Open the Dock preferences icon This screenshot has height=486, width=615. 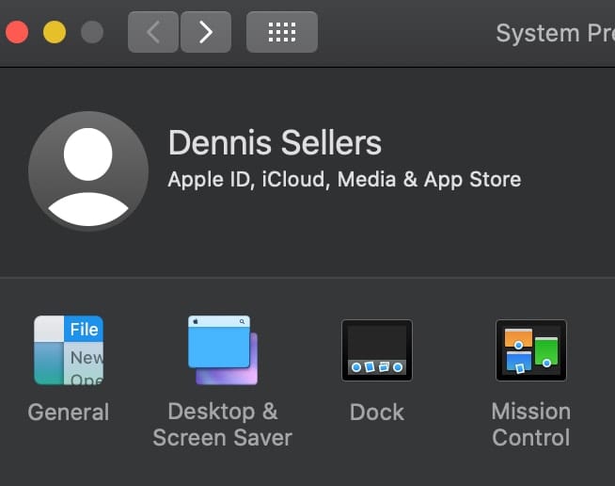click(376, 350)
